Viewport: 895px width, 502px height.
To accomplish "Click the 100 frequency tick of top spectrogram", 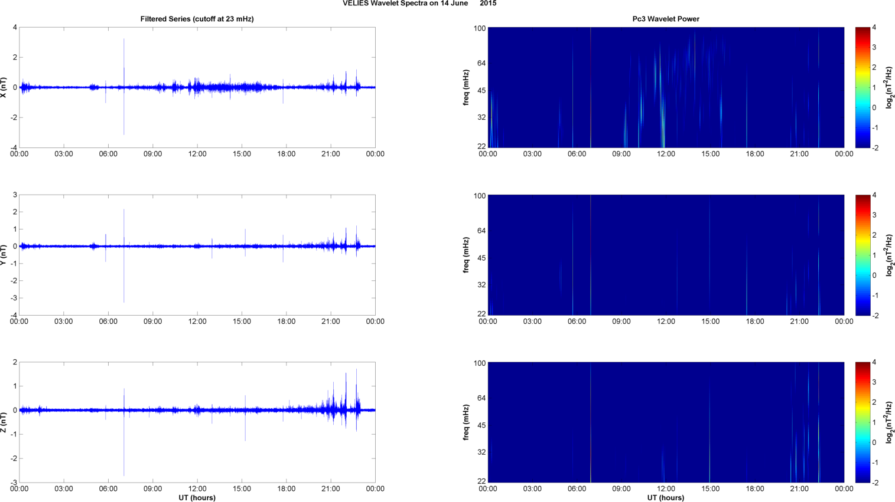I will pos(479,28).
